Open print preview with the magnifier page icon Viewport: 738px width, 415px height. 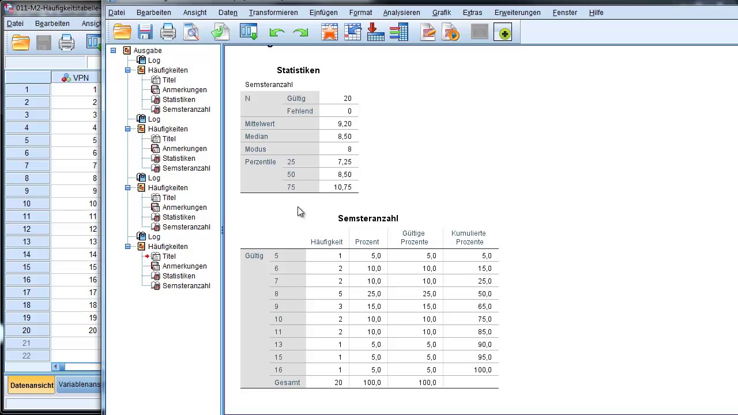point(191,32)
